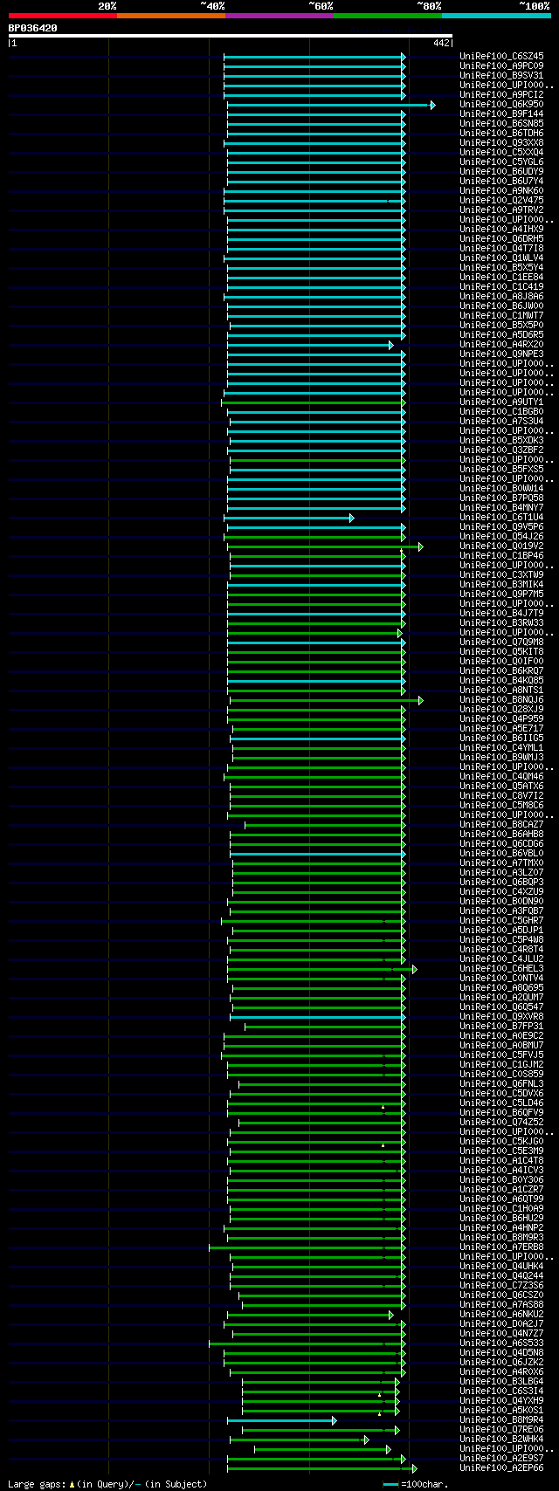Image resolution: width=559 pixels, height=1491 pixels.
Task: Select hit UniRef100_Q93XX8
Action: coord(501,143)
